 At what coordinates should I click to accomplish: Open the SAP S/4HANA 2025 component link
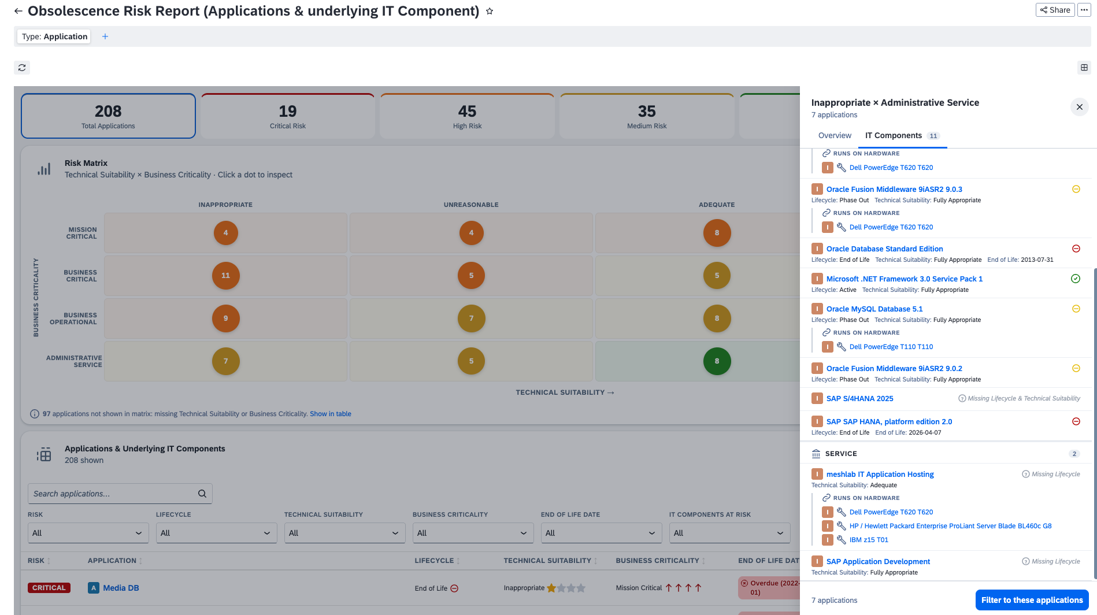click(859, 398)
